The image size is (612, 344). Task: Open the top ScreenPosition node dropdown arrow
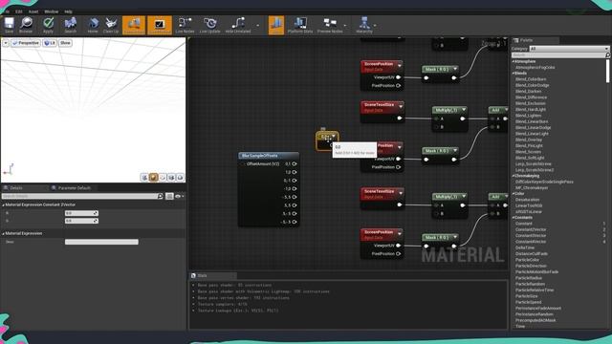point(400,65)
